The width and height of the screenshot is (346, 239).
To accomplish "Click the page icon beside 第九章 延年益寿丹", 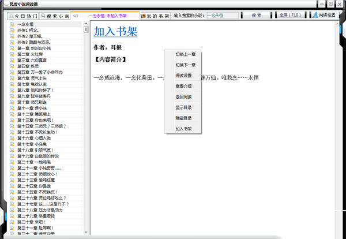I will (x=12, y=96).
